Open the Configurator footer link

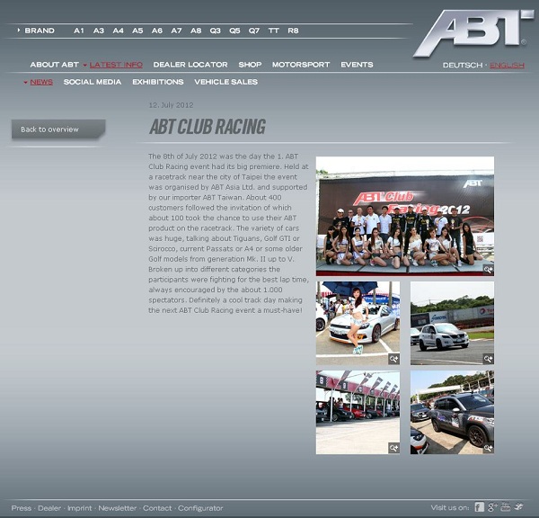click(200, 508)
